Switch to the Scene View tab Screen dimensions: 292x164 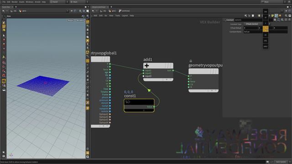[6, 7]
